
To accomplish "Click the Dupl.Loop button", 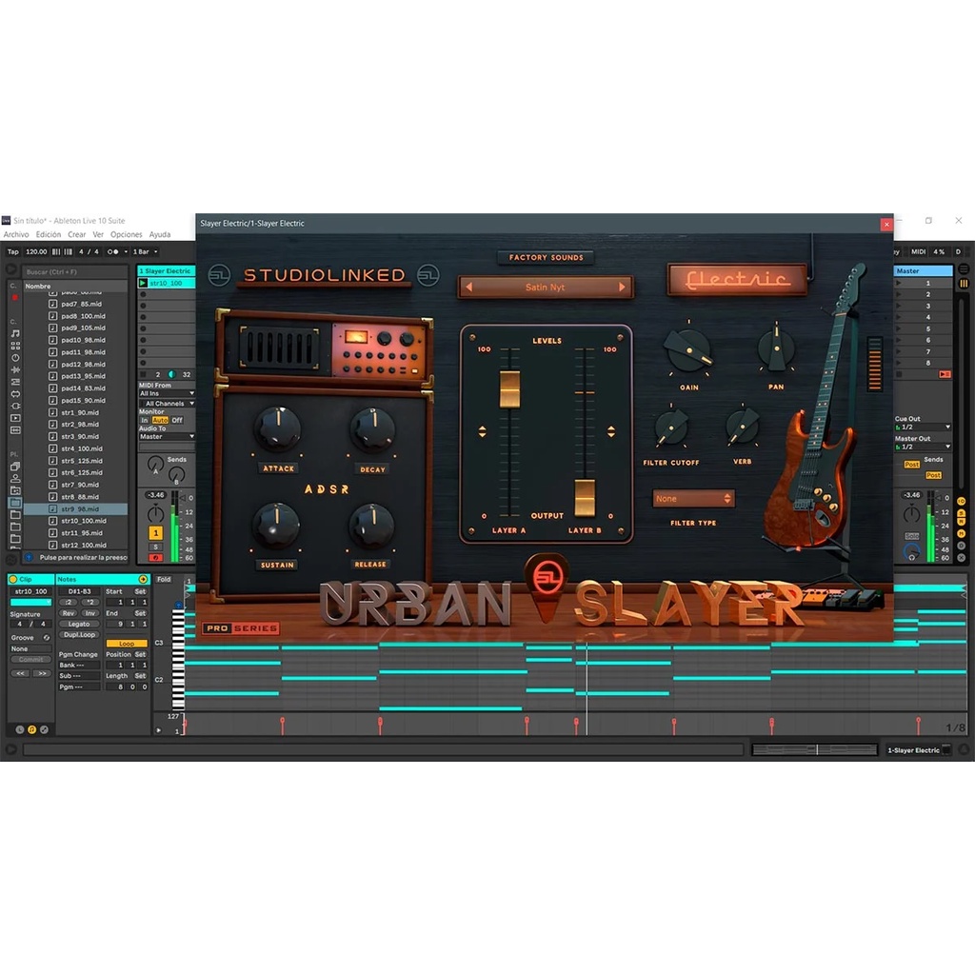I will coord(79,635).
